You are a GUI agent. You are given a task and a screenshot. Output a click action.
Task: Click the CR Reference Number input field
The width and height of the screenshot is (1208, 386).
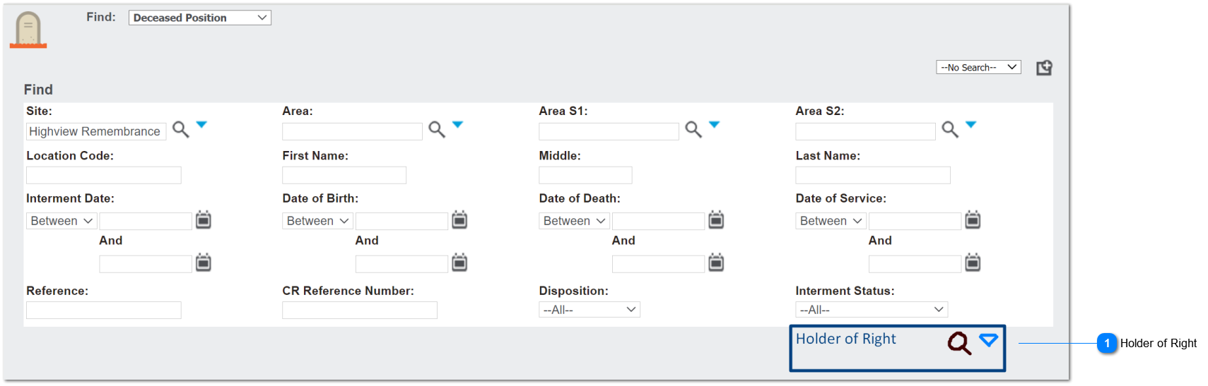coord(360,310)
